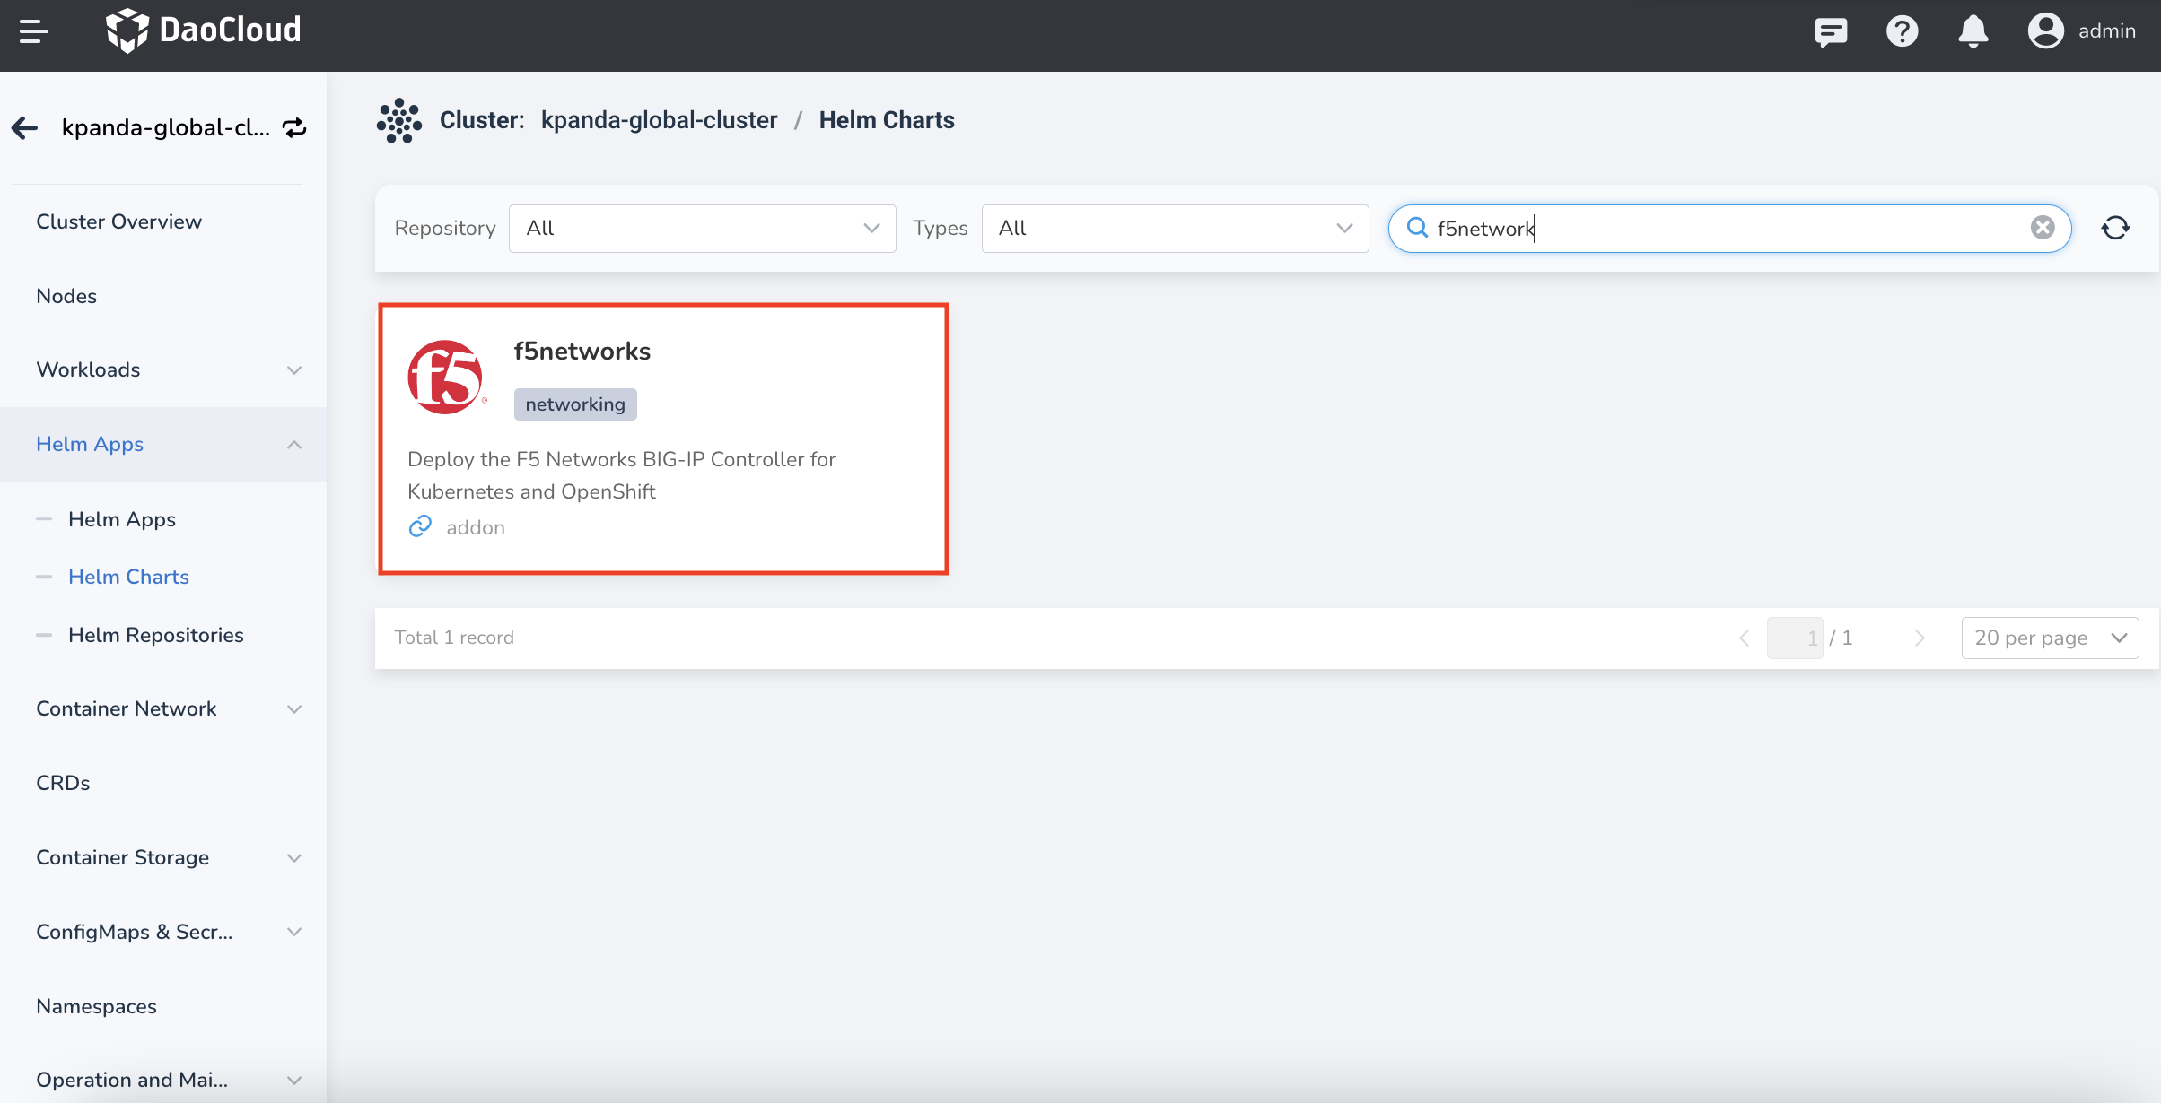The height and width of the screenshot is (1103, 2161).
Task: Click the cluster dots icon in breadcrumb
Action: (x=398, y=120)
